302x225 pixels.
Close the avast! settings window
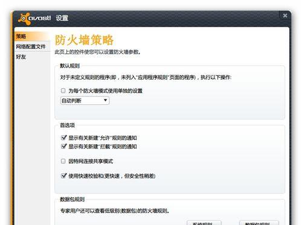[x=285, y=16]
